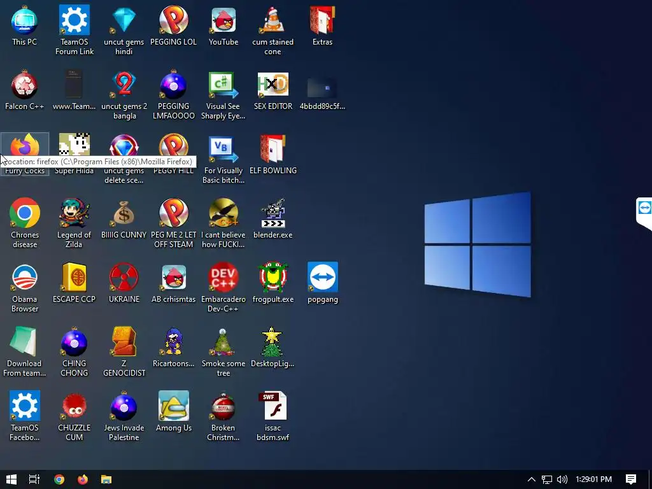The width and height of the screenshot is (652, 489).
Task: Open the volume control in the tray
Action: 562,479
